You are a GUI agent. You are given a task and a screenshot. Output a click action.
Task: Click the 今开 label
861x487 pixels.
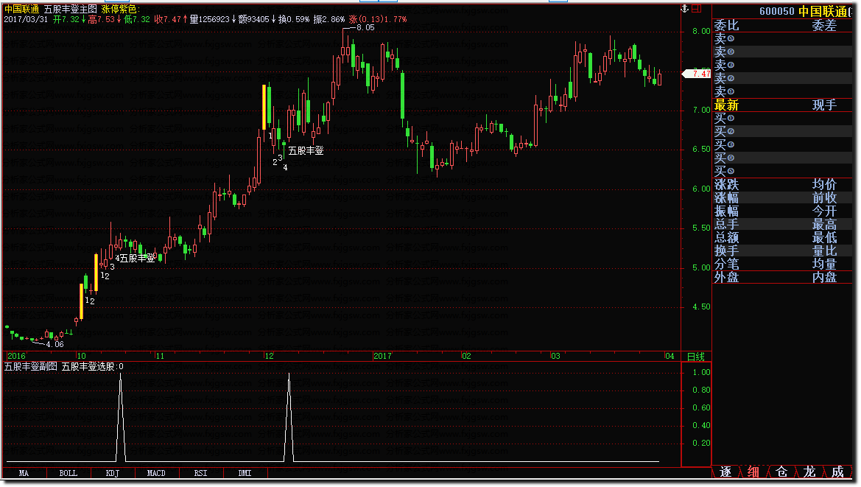coord(824,211)
